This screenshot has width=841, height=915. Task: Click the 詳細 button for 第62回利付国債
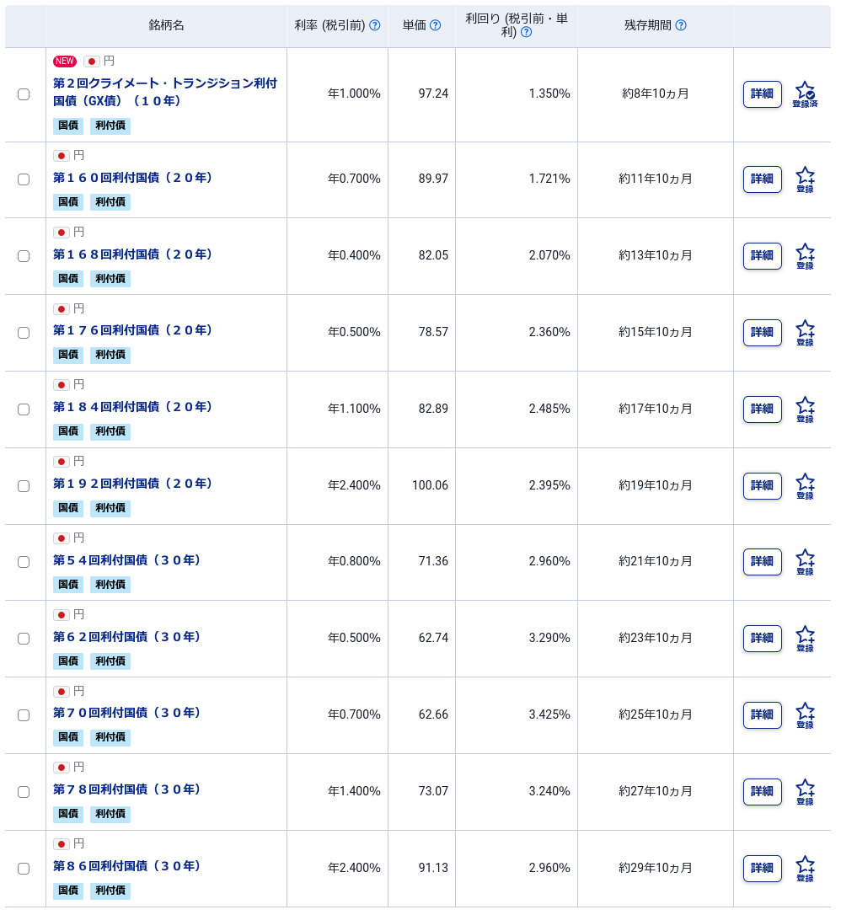click(x=762, y=638)
